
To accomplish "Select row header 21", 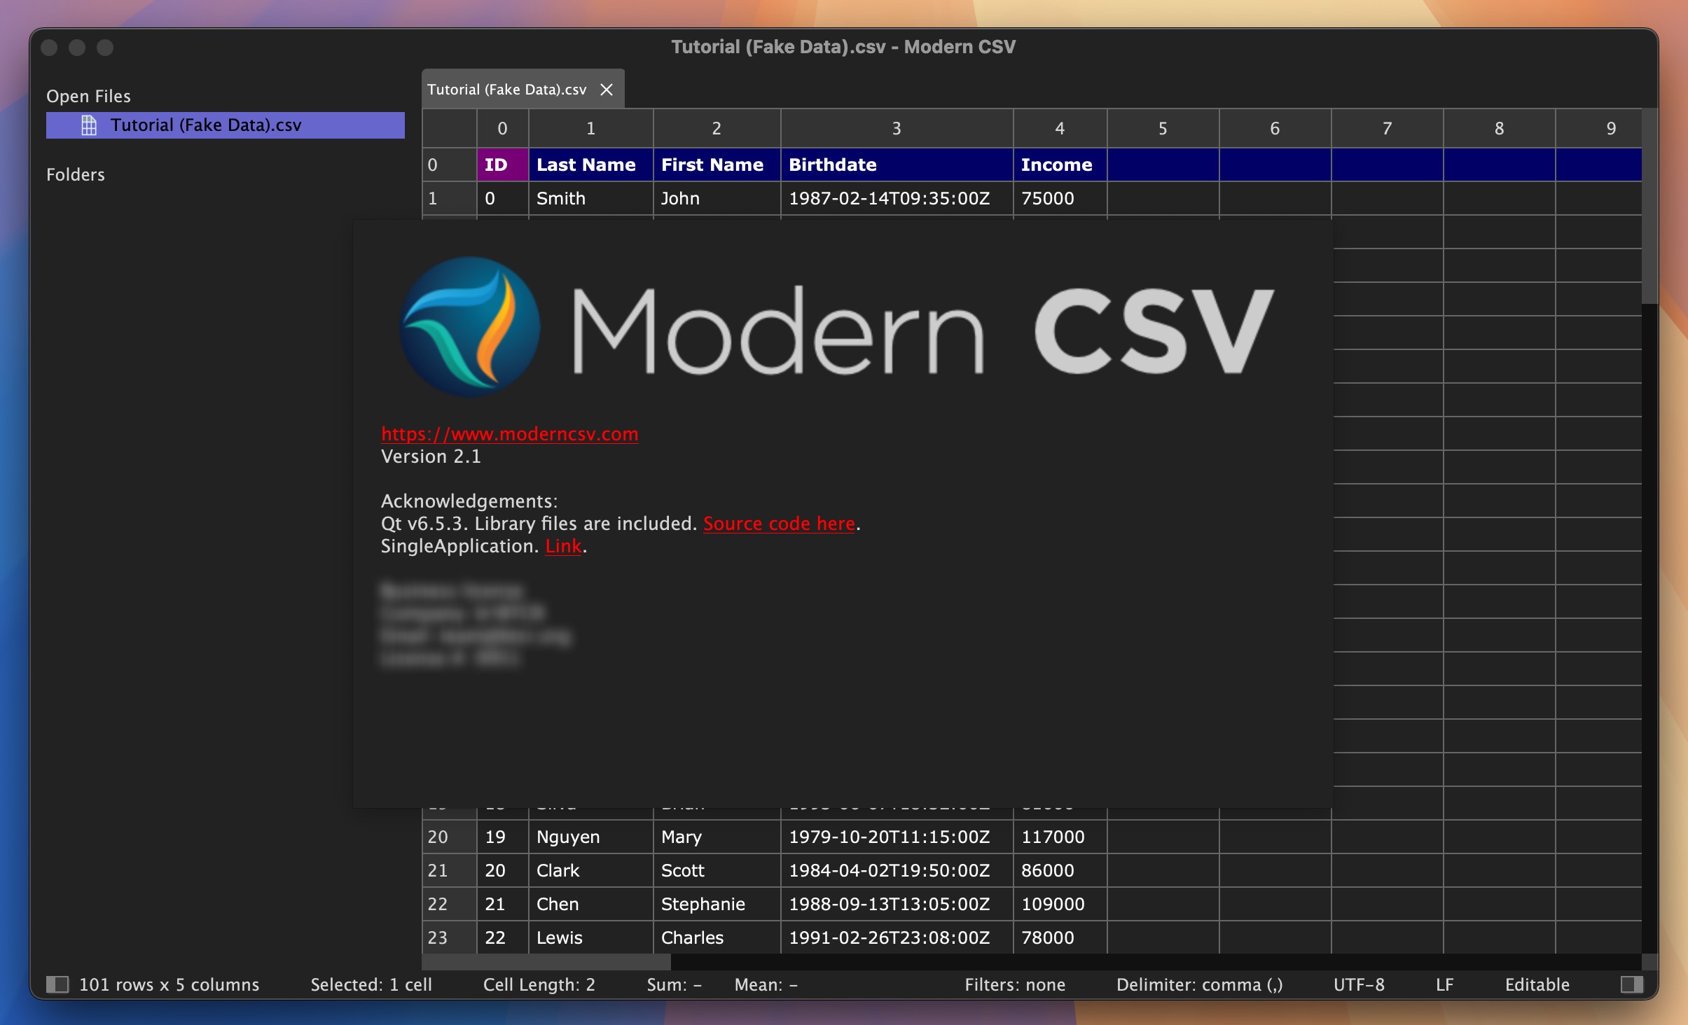I will click(450, 870).
